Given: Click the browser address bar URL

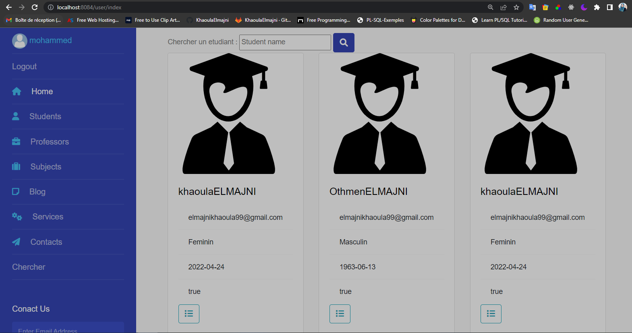Looking at the screenshot, I should pos(89,7).
